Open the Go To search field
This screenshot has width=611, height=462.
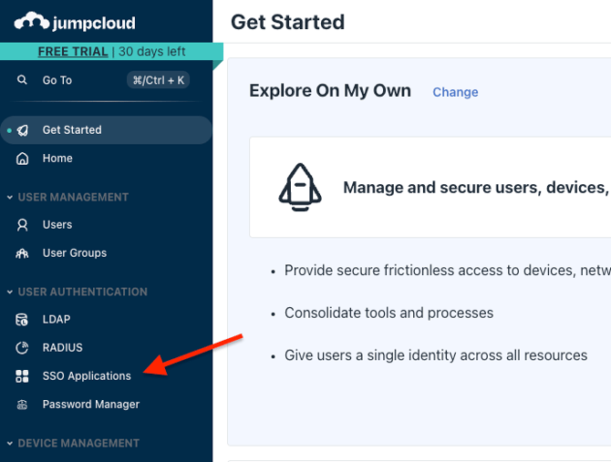tap(103, 80)
